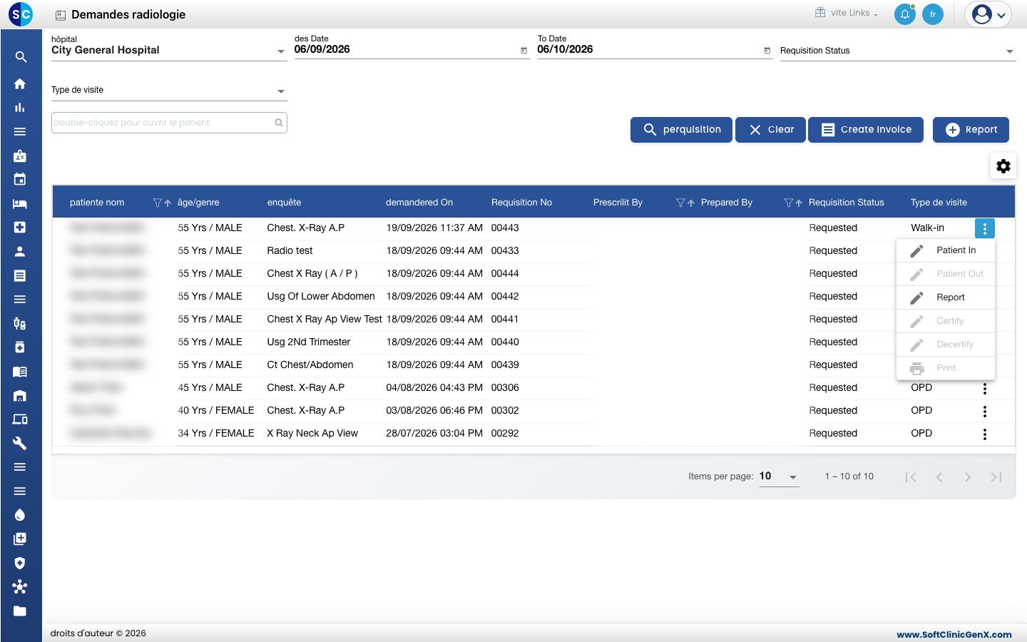The image size is (1027, 642).
Task: Open the Type de visite dropdown
Action: click(x=169, y=90)
